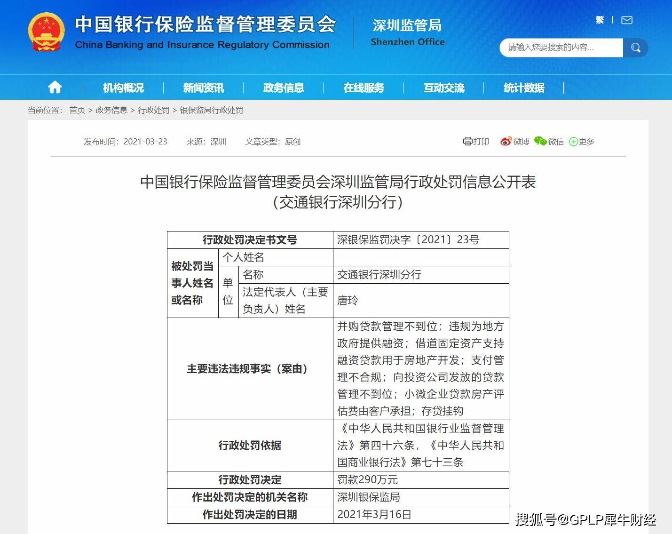Click 行政处罚 breadcrumb link
The image size is (672, 534).
click(x=153, y=110)
